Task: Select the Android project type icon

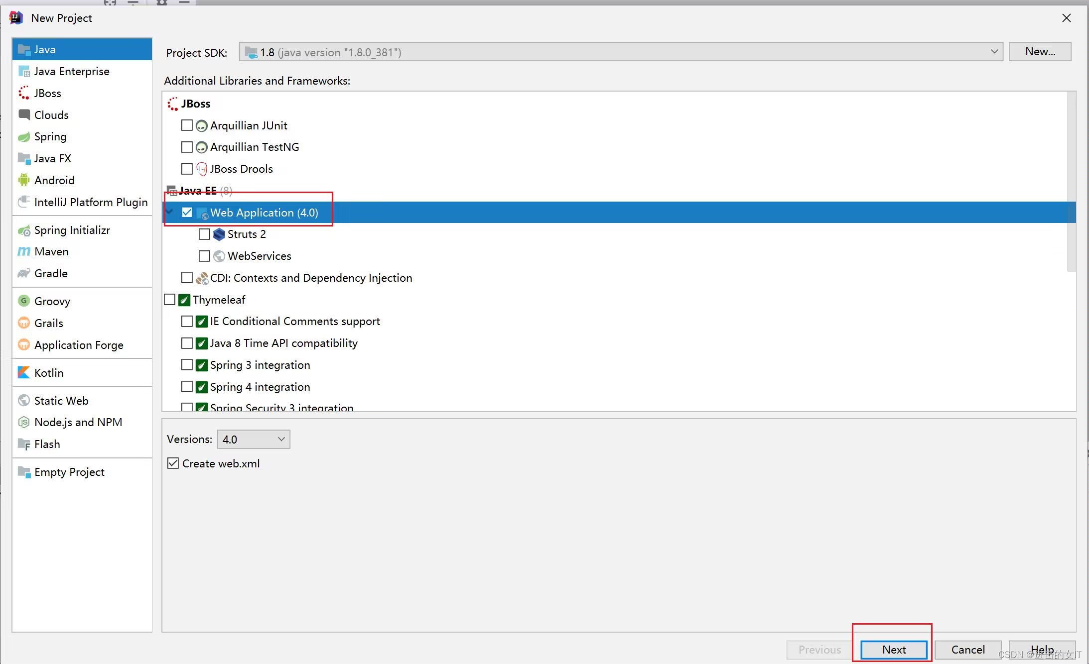Action: (x=24, y=180)
